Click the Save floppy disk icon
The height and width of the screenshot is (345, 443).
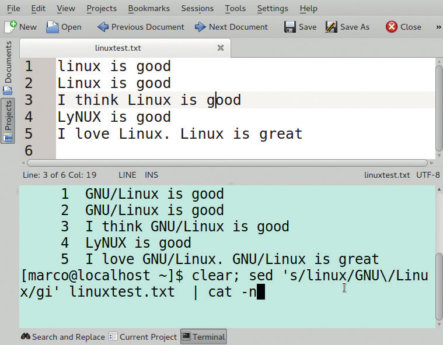click(290, 27)
